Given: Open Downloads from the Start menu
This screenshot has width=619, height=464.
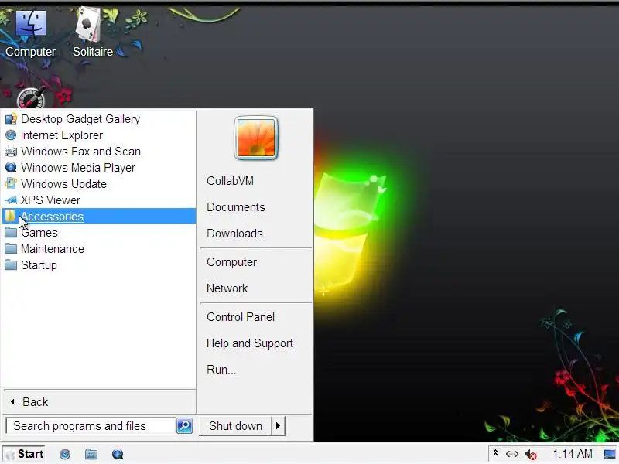Looking at the screenshot, I should pos(234,234).
